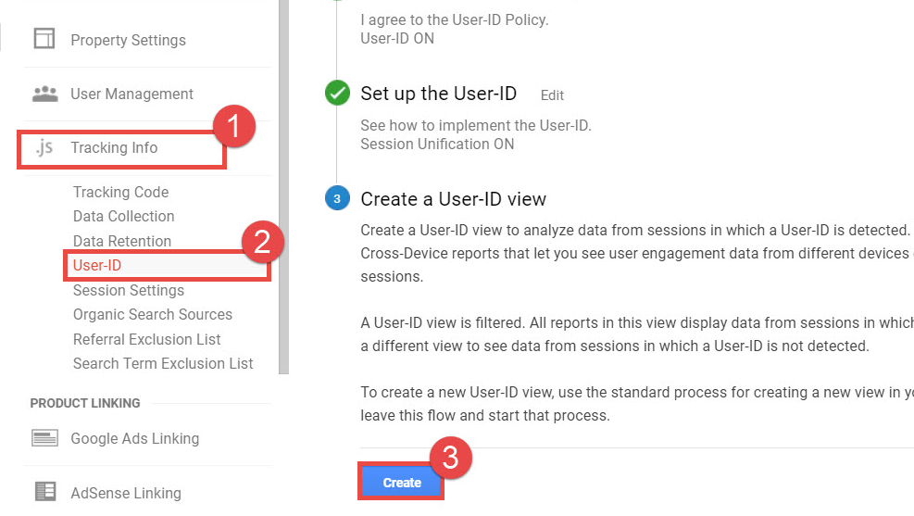Click the green checkmark step icon

coord(337,94)
